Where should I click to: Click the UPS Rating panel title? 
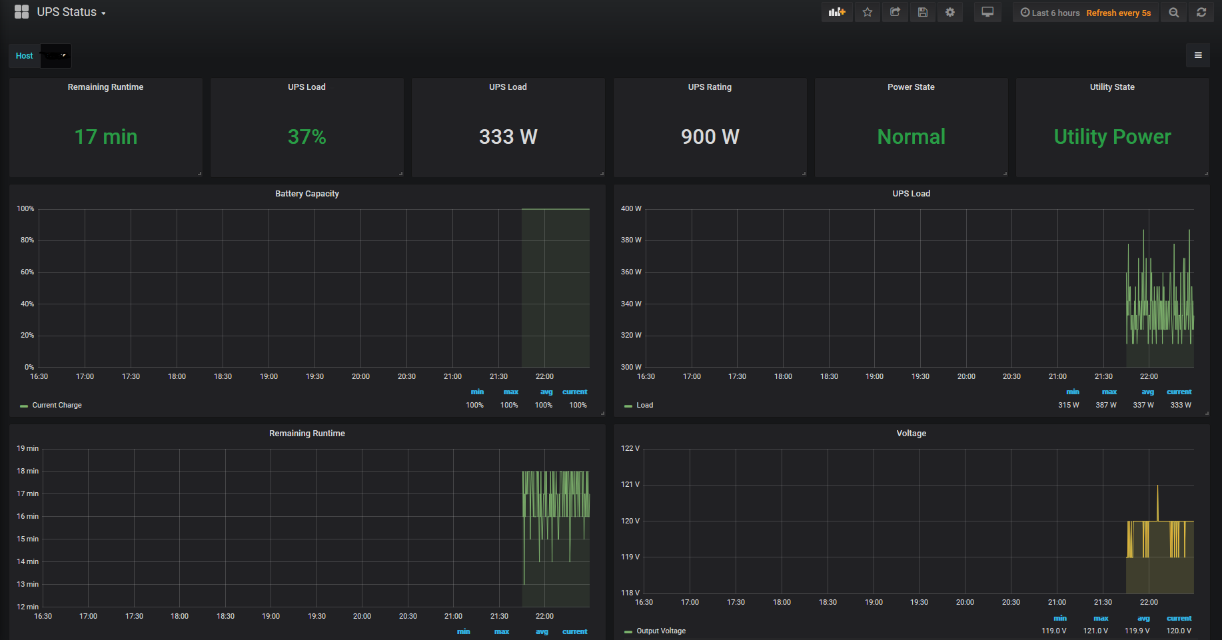click(x=710, y=87)
